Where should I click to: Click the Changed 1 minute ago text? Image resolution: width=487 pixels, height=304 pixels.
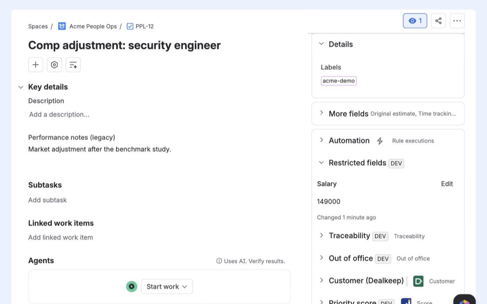(347, 217)
